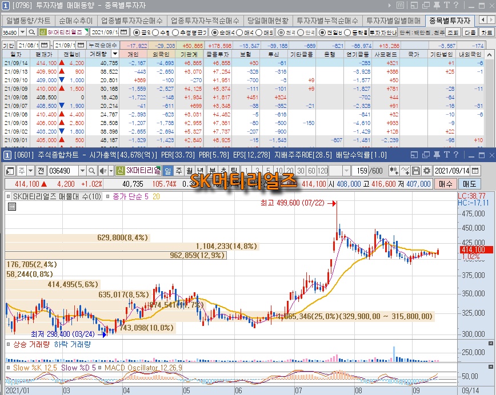The image size is (496, 395).
Task: Click 036490 stock code input in chart
Action: pos(63,171)
